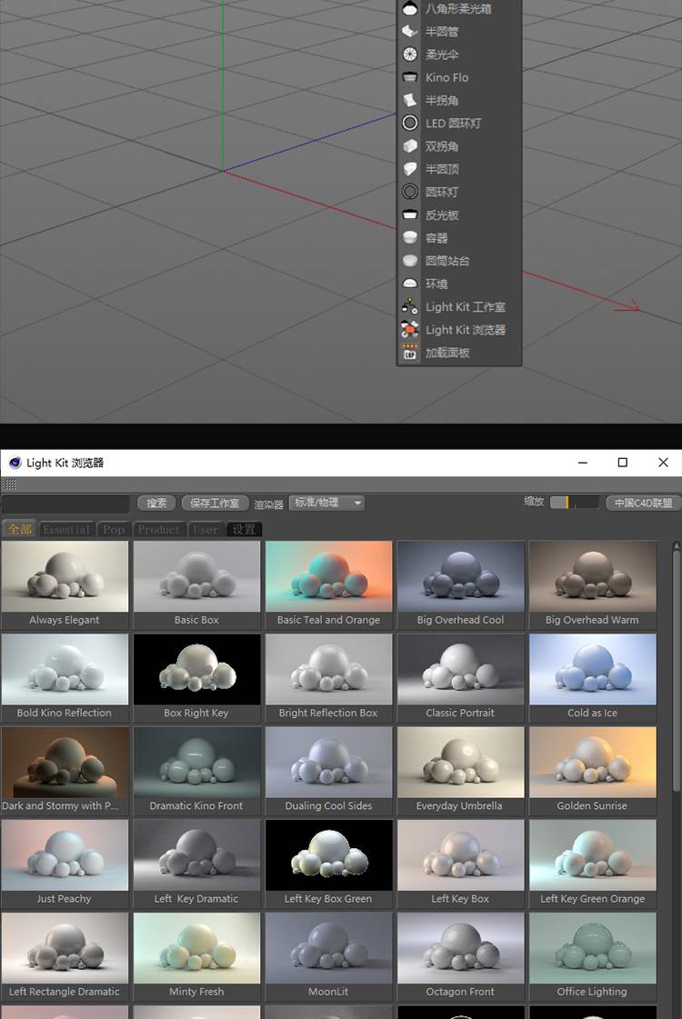682x1019 pixels.
Task: Pick the 容器 container icon
Action: pos(409,238)
